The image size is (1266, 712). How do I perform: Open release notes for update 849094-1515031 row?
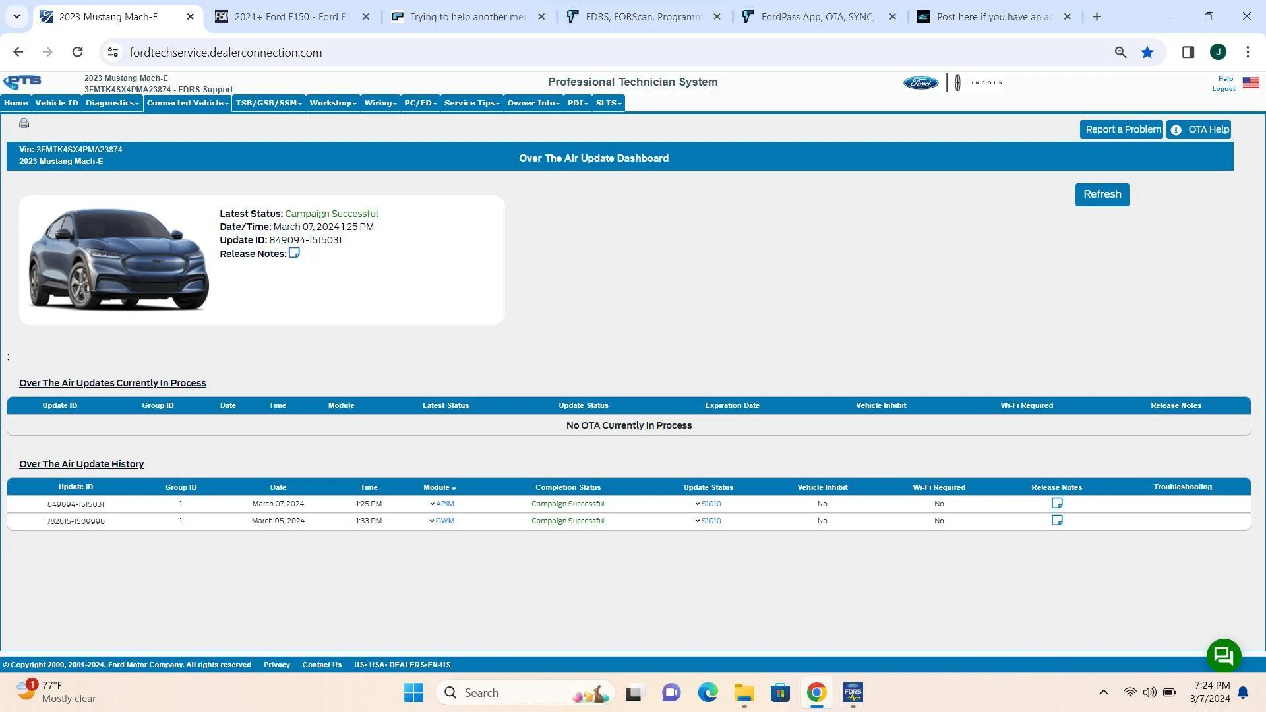tap(1057, 504)
